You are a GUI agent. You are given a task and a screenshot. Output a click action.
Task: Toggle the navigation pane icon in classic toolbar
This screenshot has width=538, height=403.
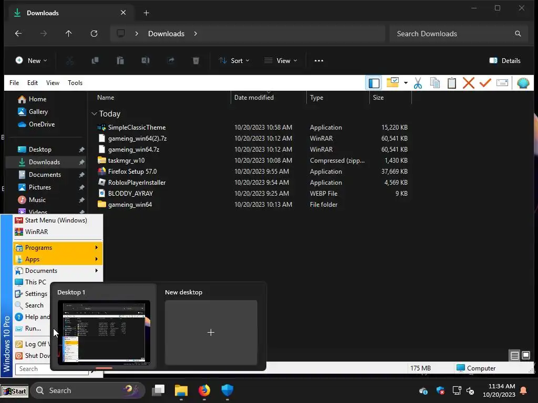coord(374,83)
